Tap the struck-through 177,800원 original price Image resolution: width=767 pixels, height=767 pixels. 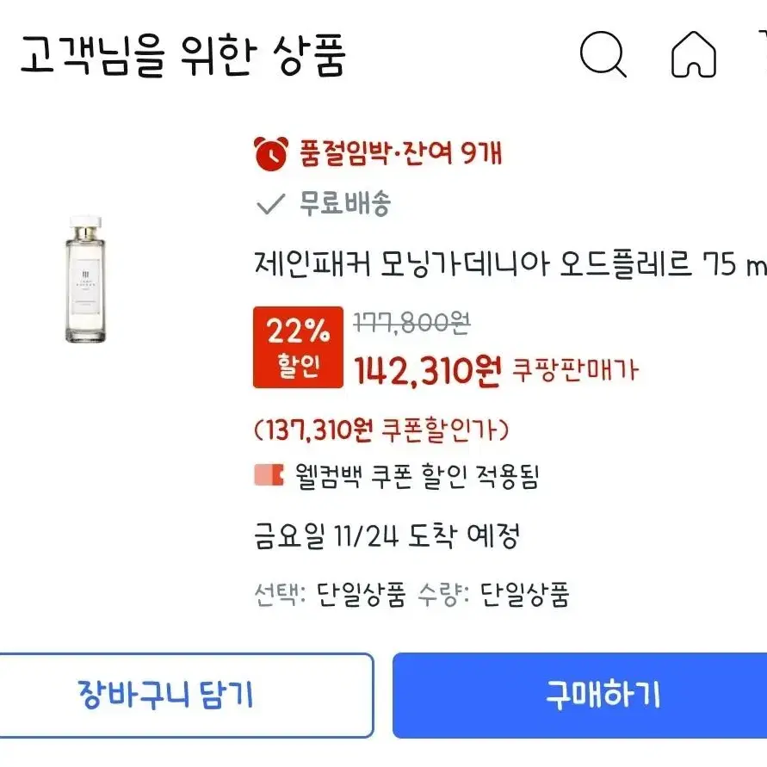pyautogui.click(x=411, y=323)
